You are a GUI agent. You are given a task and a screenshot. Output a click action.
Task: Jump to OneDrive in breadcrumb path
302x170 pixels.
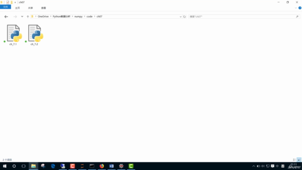click(x=43, y=17)
